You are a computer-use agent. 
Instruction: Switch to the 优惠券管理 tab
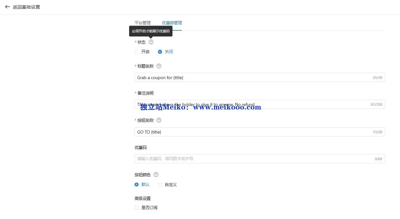pos(172,22)
